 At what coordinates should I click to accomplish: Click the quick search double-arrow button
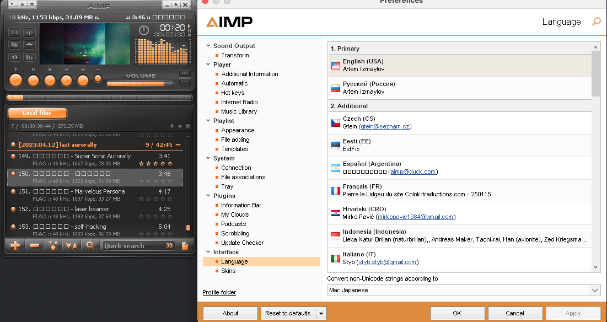(x=170, y=246)
